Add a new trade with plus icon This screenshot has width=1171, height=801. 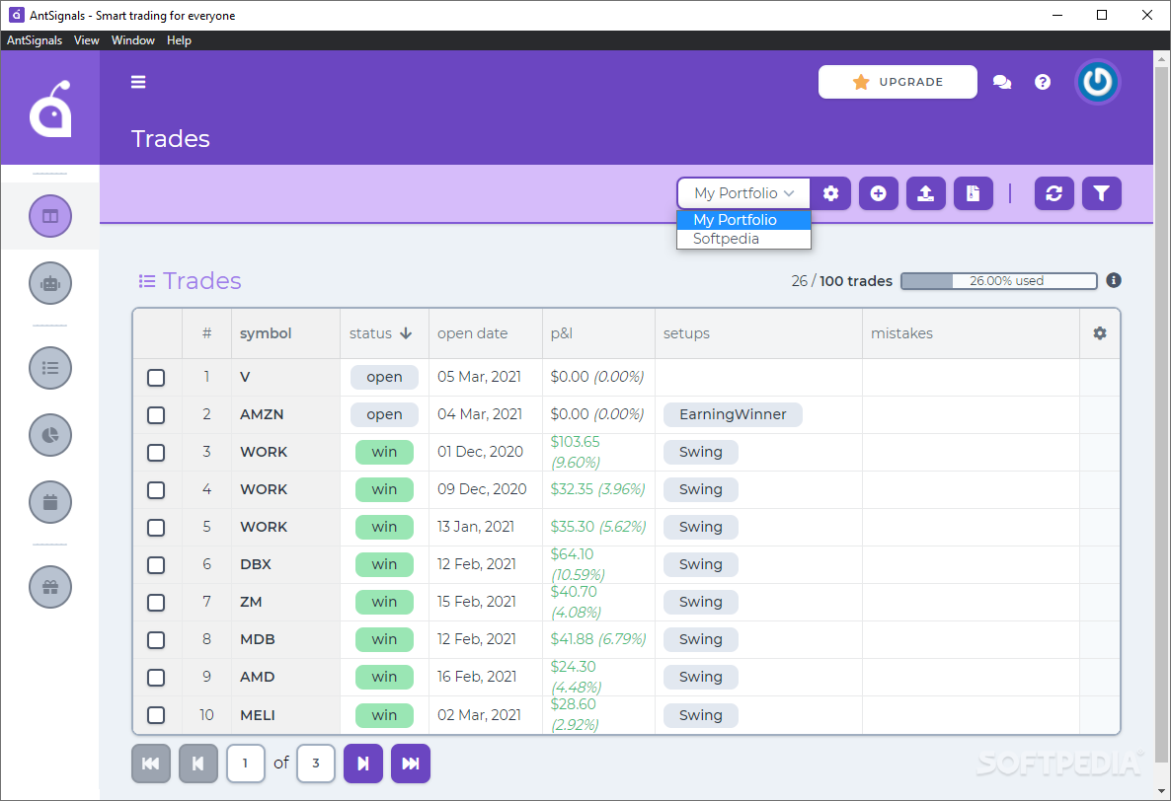(x=879, y=194)
